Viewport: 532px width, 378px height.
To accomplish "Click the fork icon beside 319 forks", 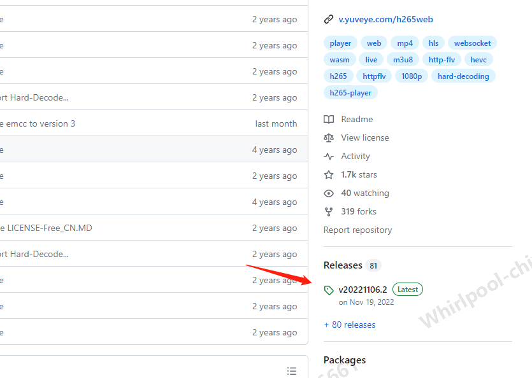I will coord(328,211).
